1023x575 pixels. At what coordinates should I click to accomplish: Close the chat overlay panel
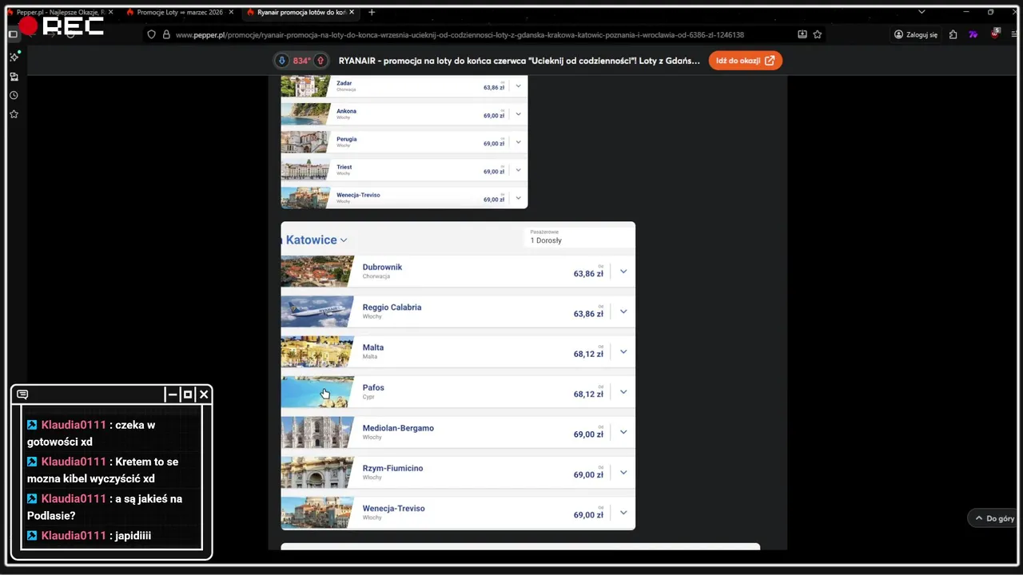click(204, 395)
